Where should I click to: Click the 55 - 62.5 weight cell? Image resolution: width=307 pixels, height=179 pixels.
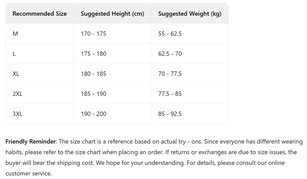pos(170,34)
